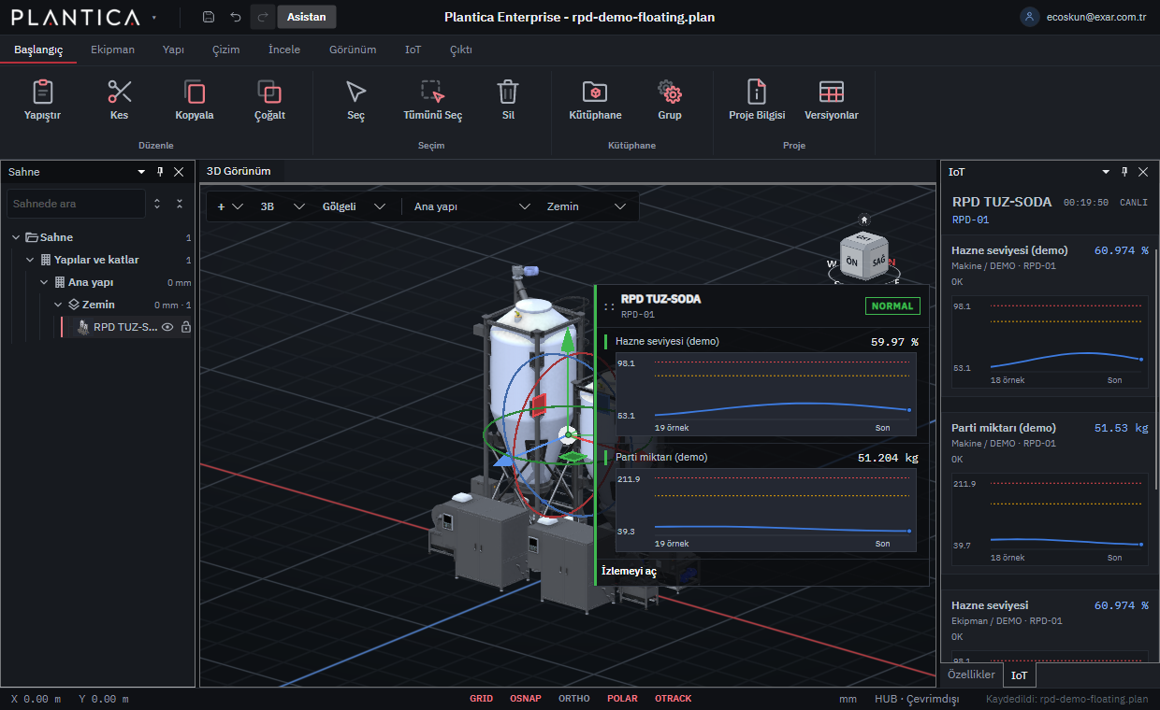Switch to the İncele ribbon tab
Image resolution: width=1160 pixels, height=710 pixels.
284,50
